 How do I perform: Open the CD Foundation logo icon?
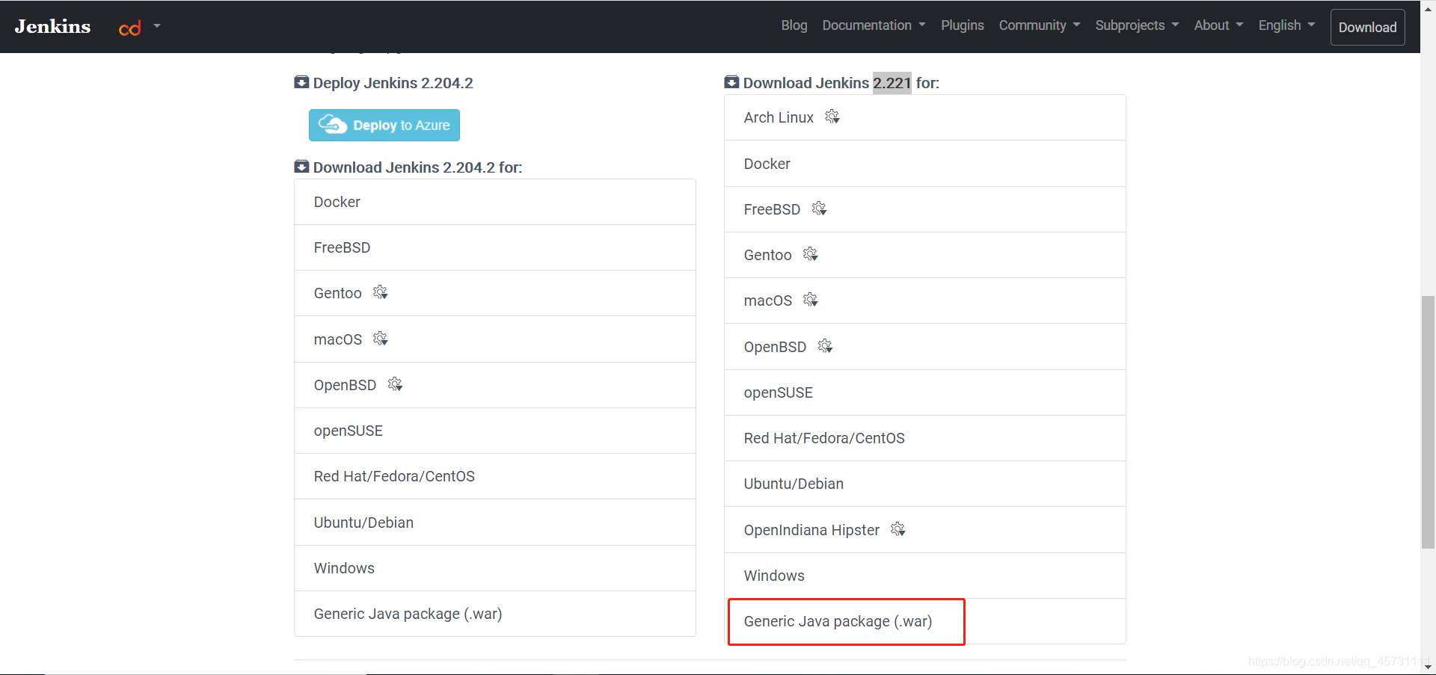[130, 28]
